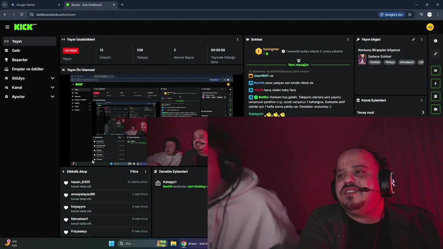Toggle the moderation actions note panel button
The image size is (443, 249).
tap(435, 96)
